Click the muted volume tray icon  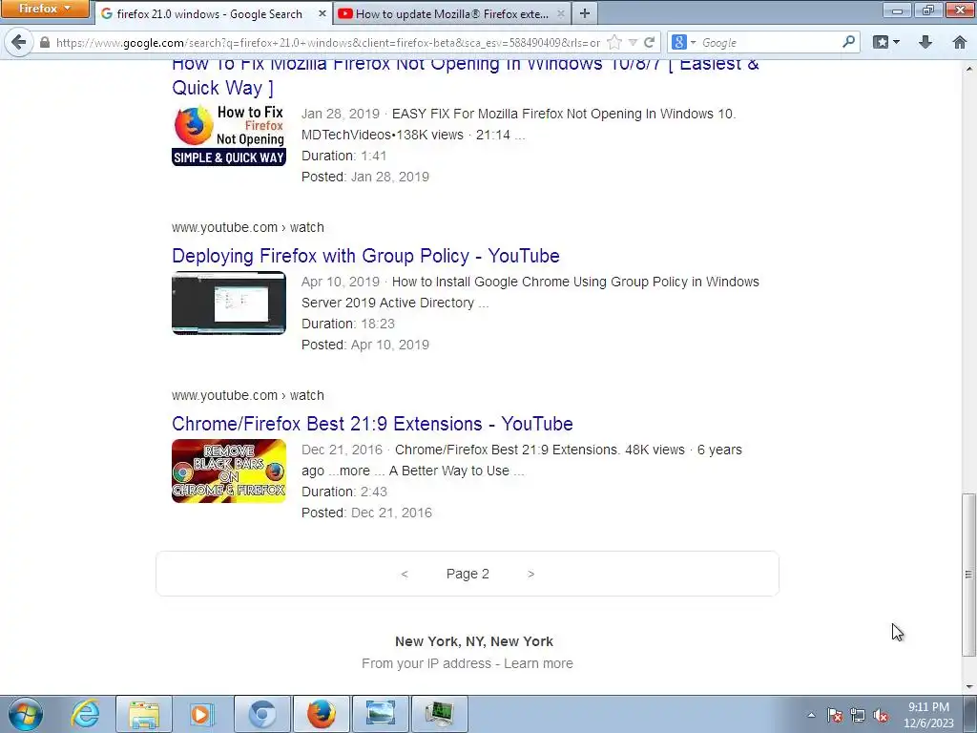coord(881,715)
